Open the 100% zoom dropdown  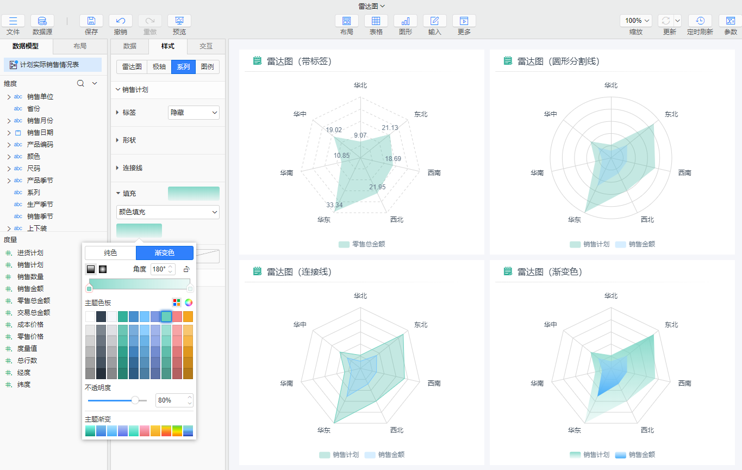coord(636,21)
